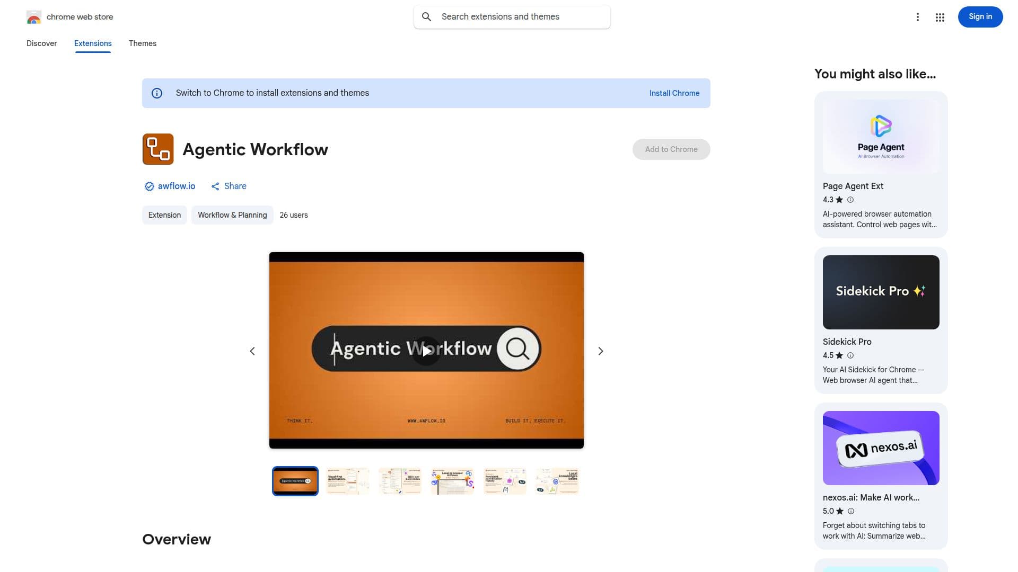Select the Visual-first automation thumbnail

(348, 481)
